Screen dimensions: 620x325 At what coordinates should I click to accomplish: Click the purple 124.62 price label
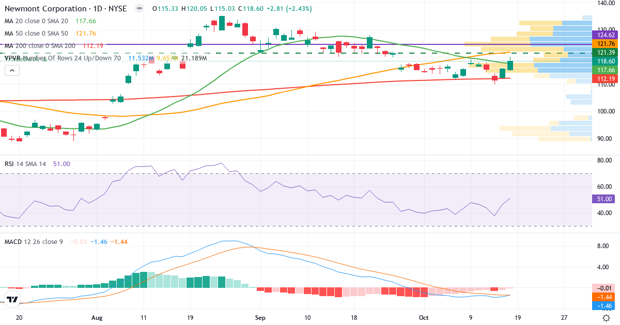[x=605, y=35]
